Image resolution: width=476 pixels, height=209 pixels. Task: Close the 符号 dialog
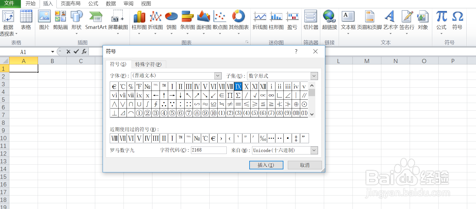315,51
